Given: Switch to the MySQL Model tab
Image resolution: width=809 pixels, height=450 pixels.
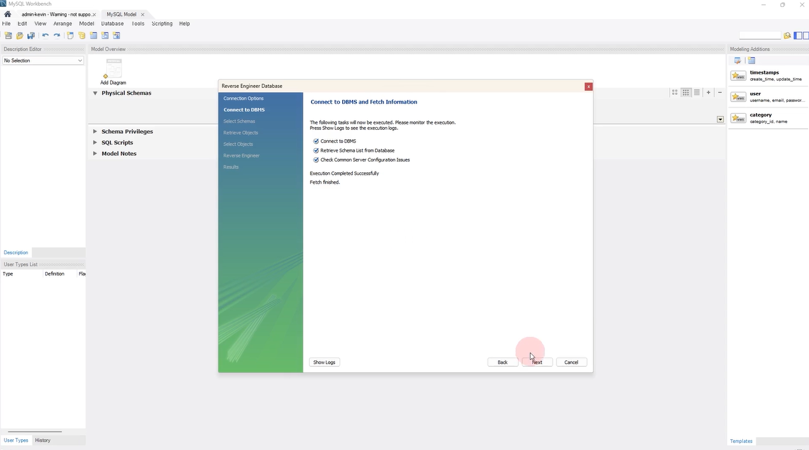Looking at the screenshot, I should [x=121, y=14].
